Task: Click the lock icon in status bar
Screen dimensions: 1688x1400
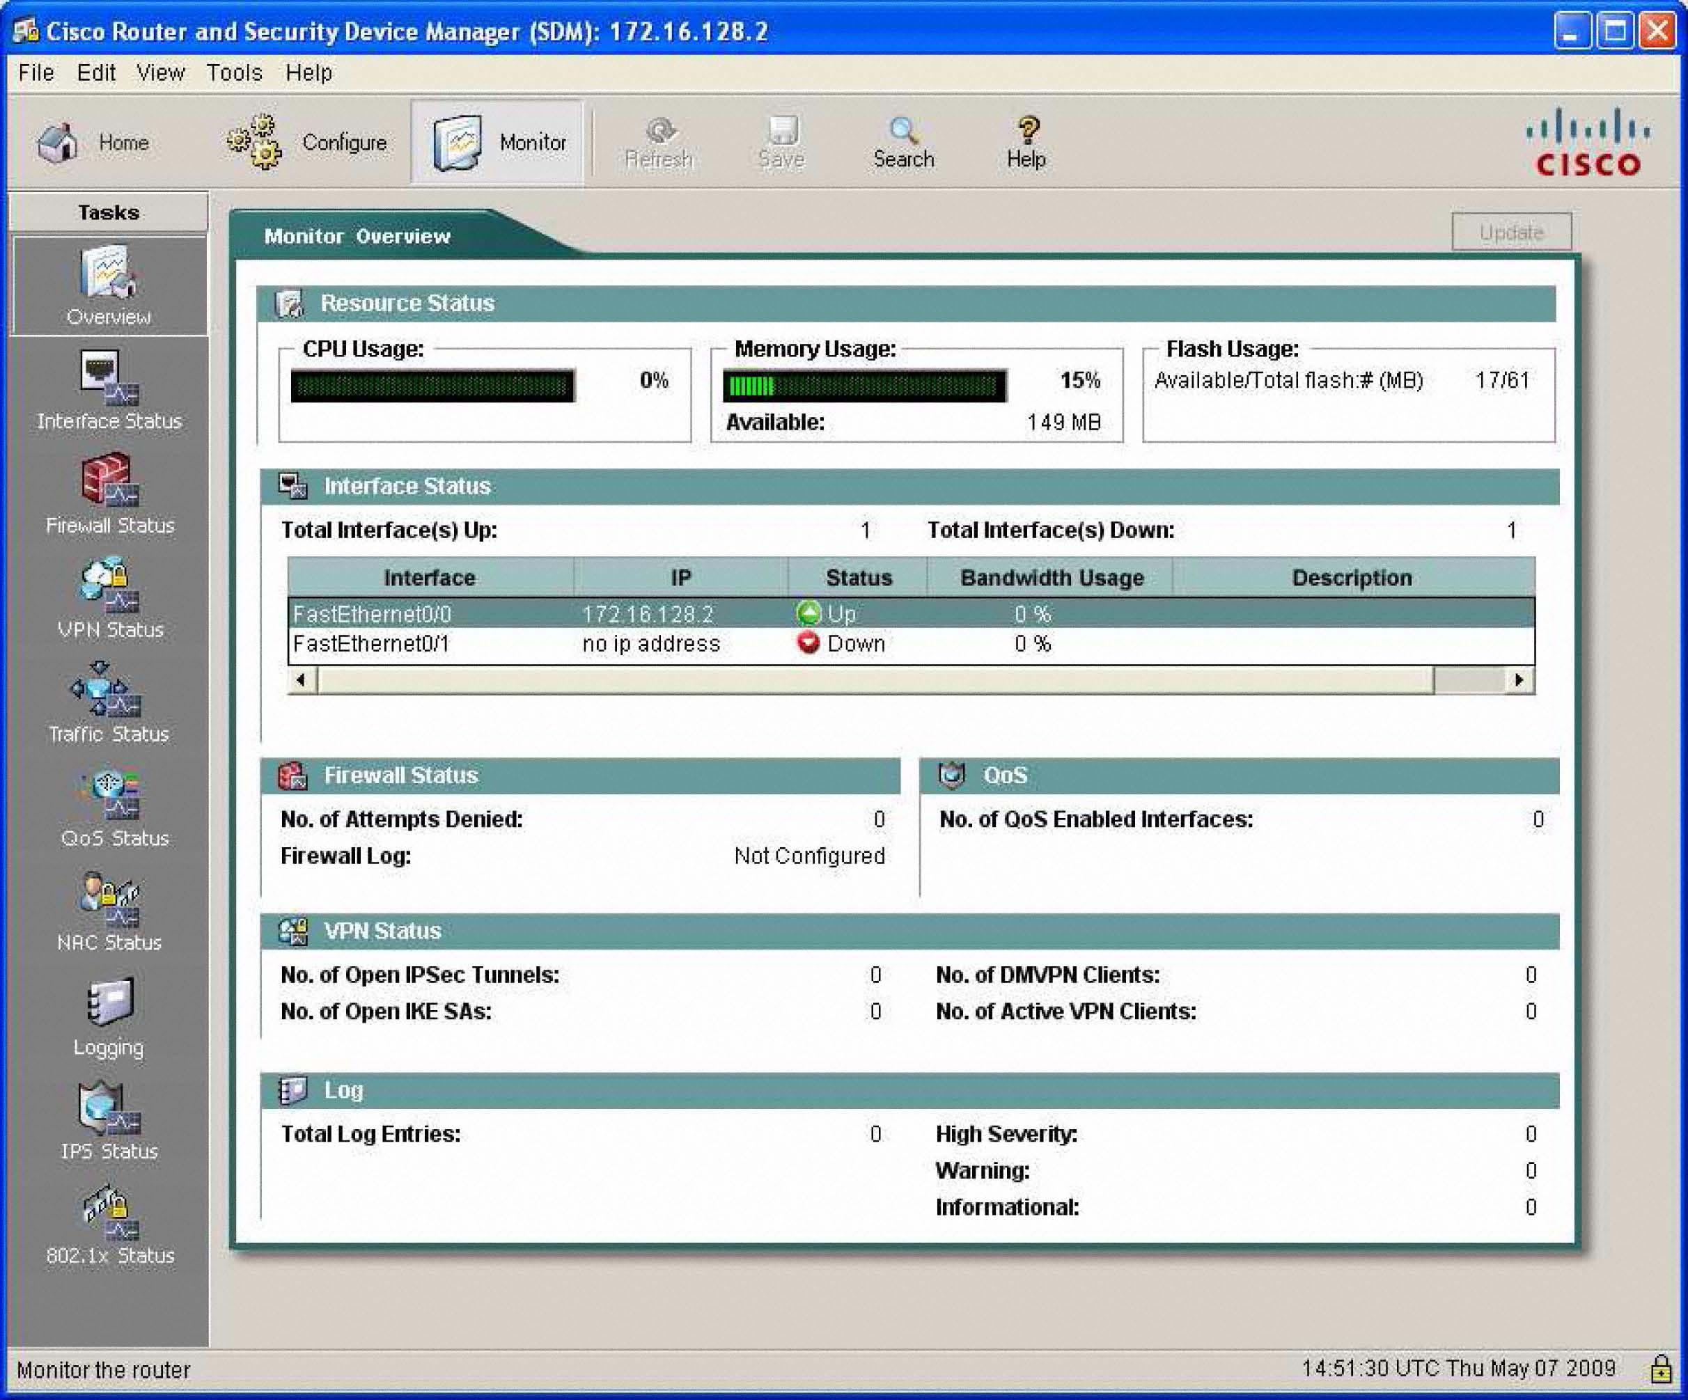Action: [x=1662, y=1369]
